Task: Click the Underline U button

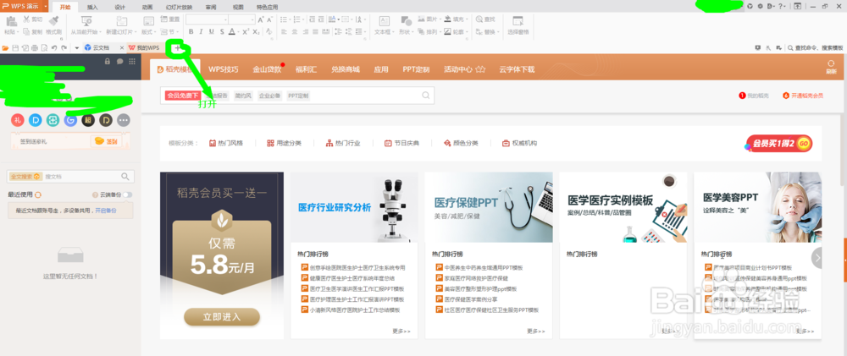Action: [x=211, y=32]
